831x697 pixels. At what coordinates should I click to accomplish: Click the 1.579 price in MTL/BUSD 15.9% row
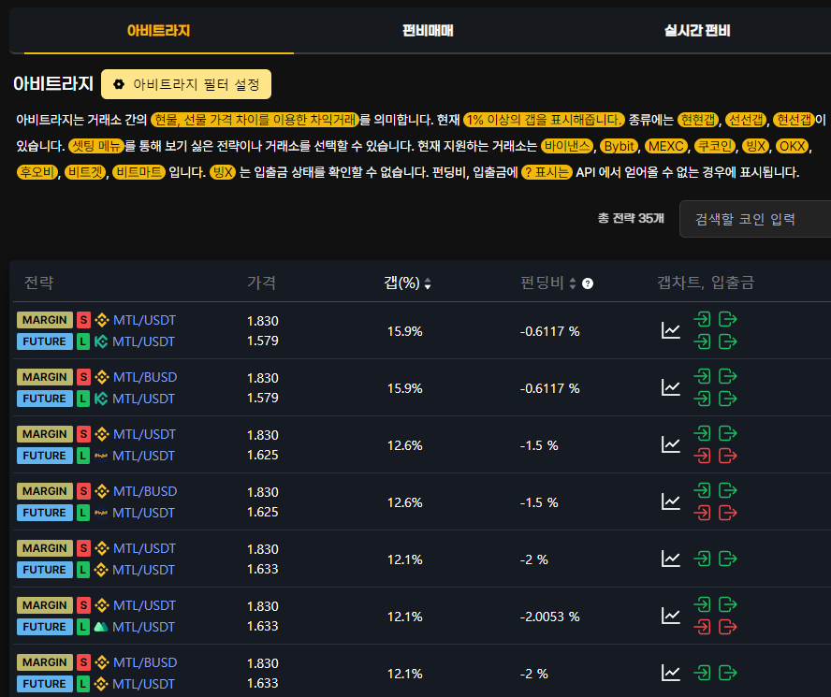coord(262,398)
